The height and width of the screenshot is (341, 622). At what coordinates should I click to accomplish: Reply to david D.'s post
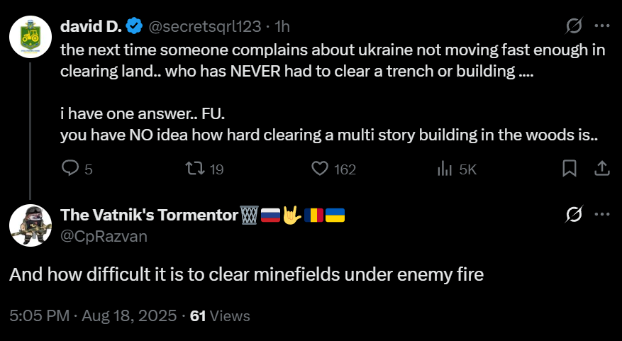tap(70, 169)
